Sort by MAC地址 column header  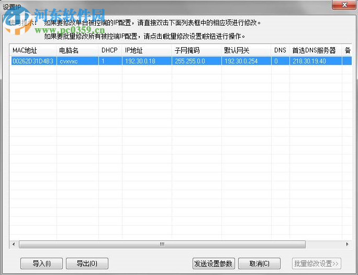[33, 50]
